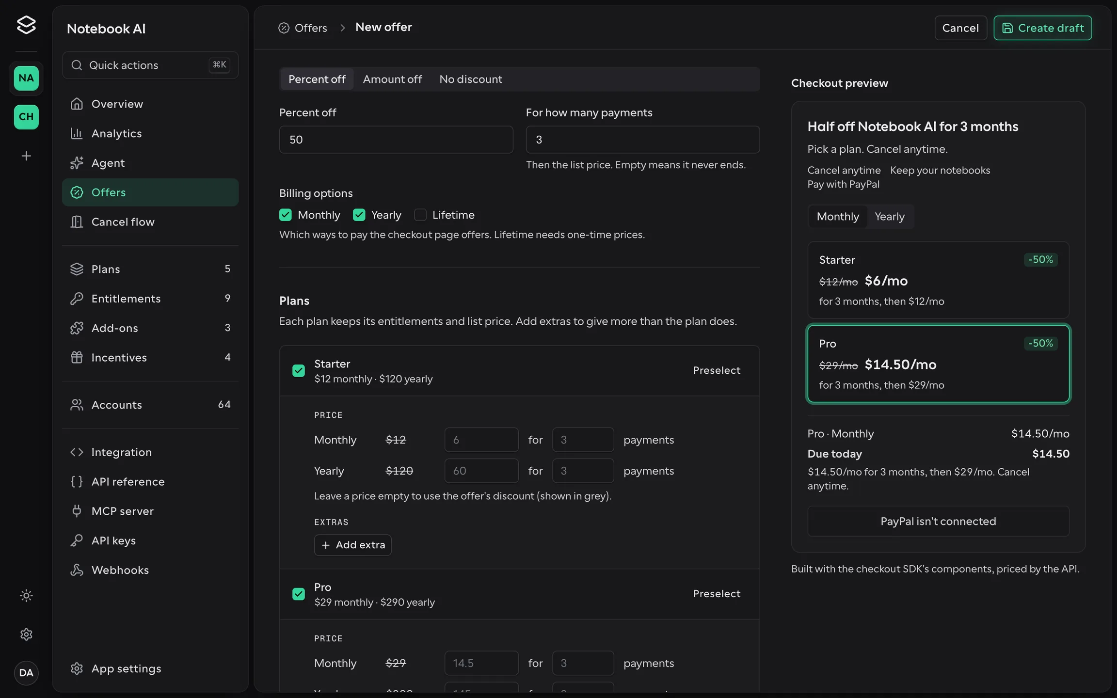Click the Create draft button
This screenshot has width=1117, height=698.
(1042, 28)
